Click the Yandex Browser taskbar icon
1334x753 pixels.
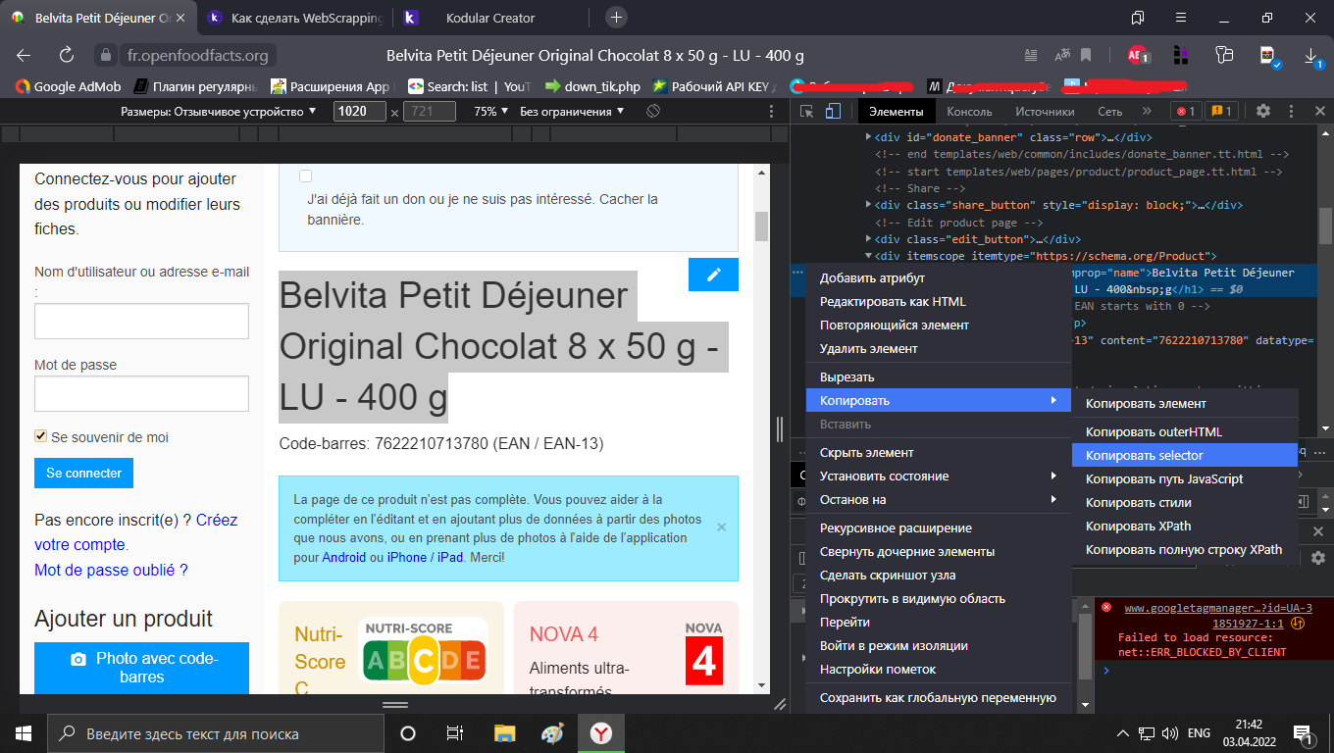point(601,733)
